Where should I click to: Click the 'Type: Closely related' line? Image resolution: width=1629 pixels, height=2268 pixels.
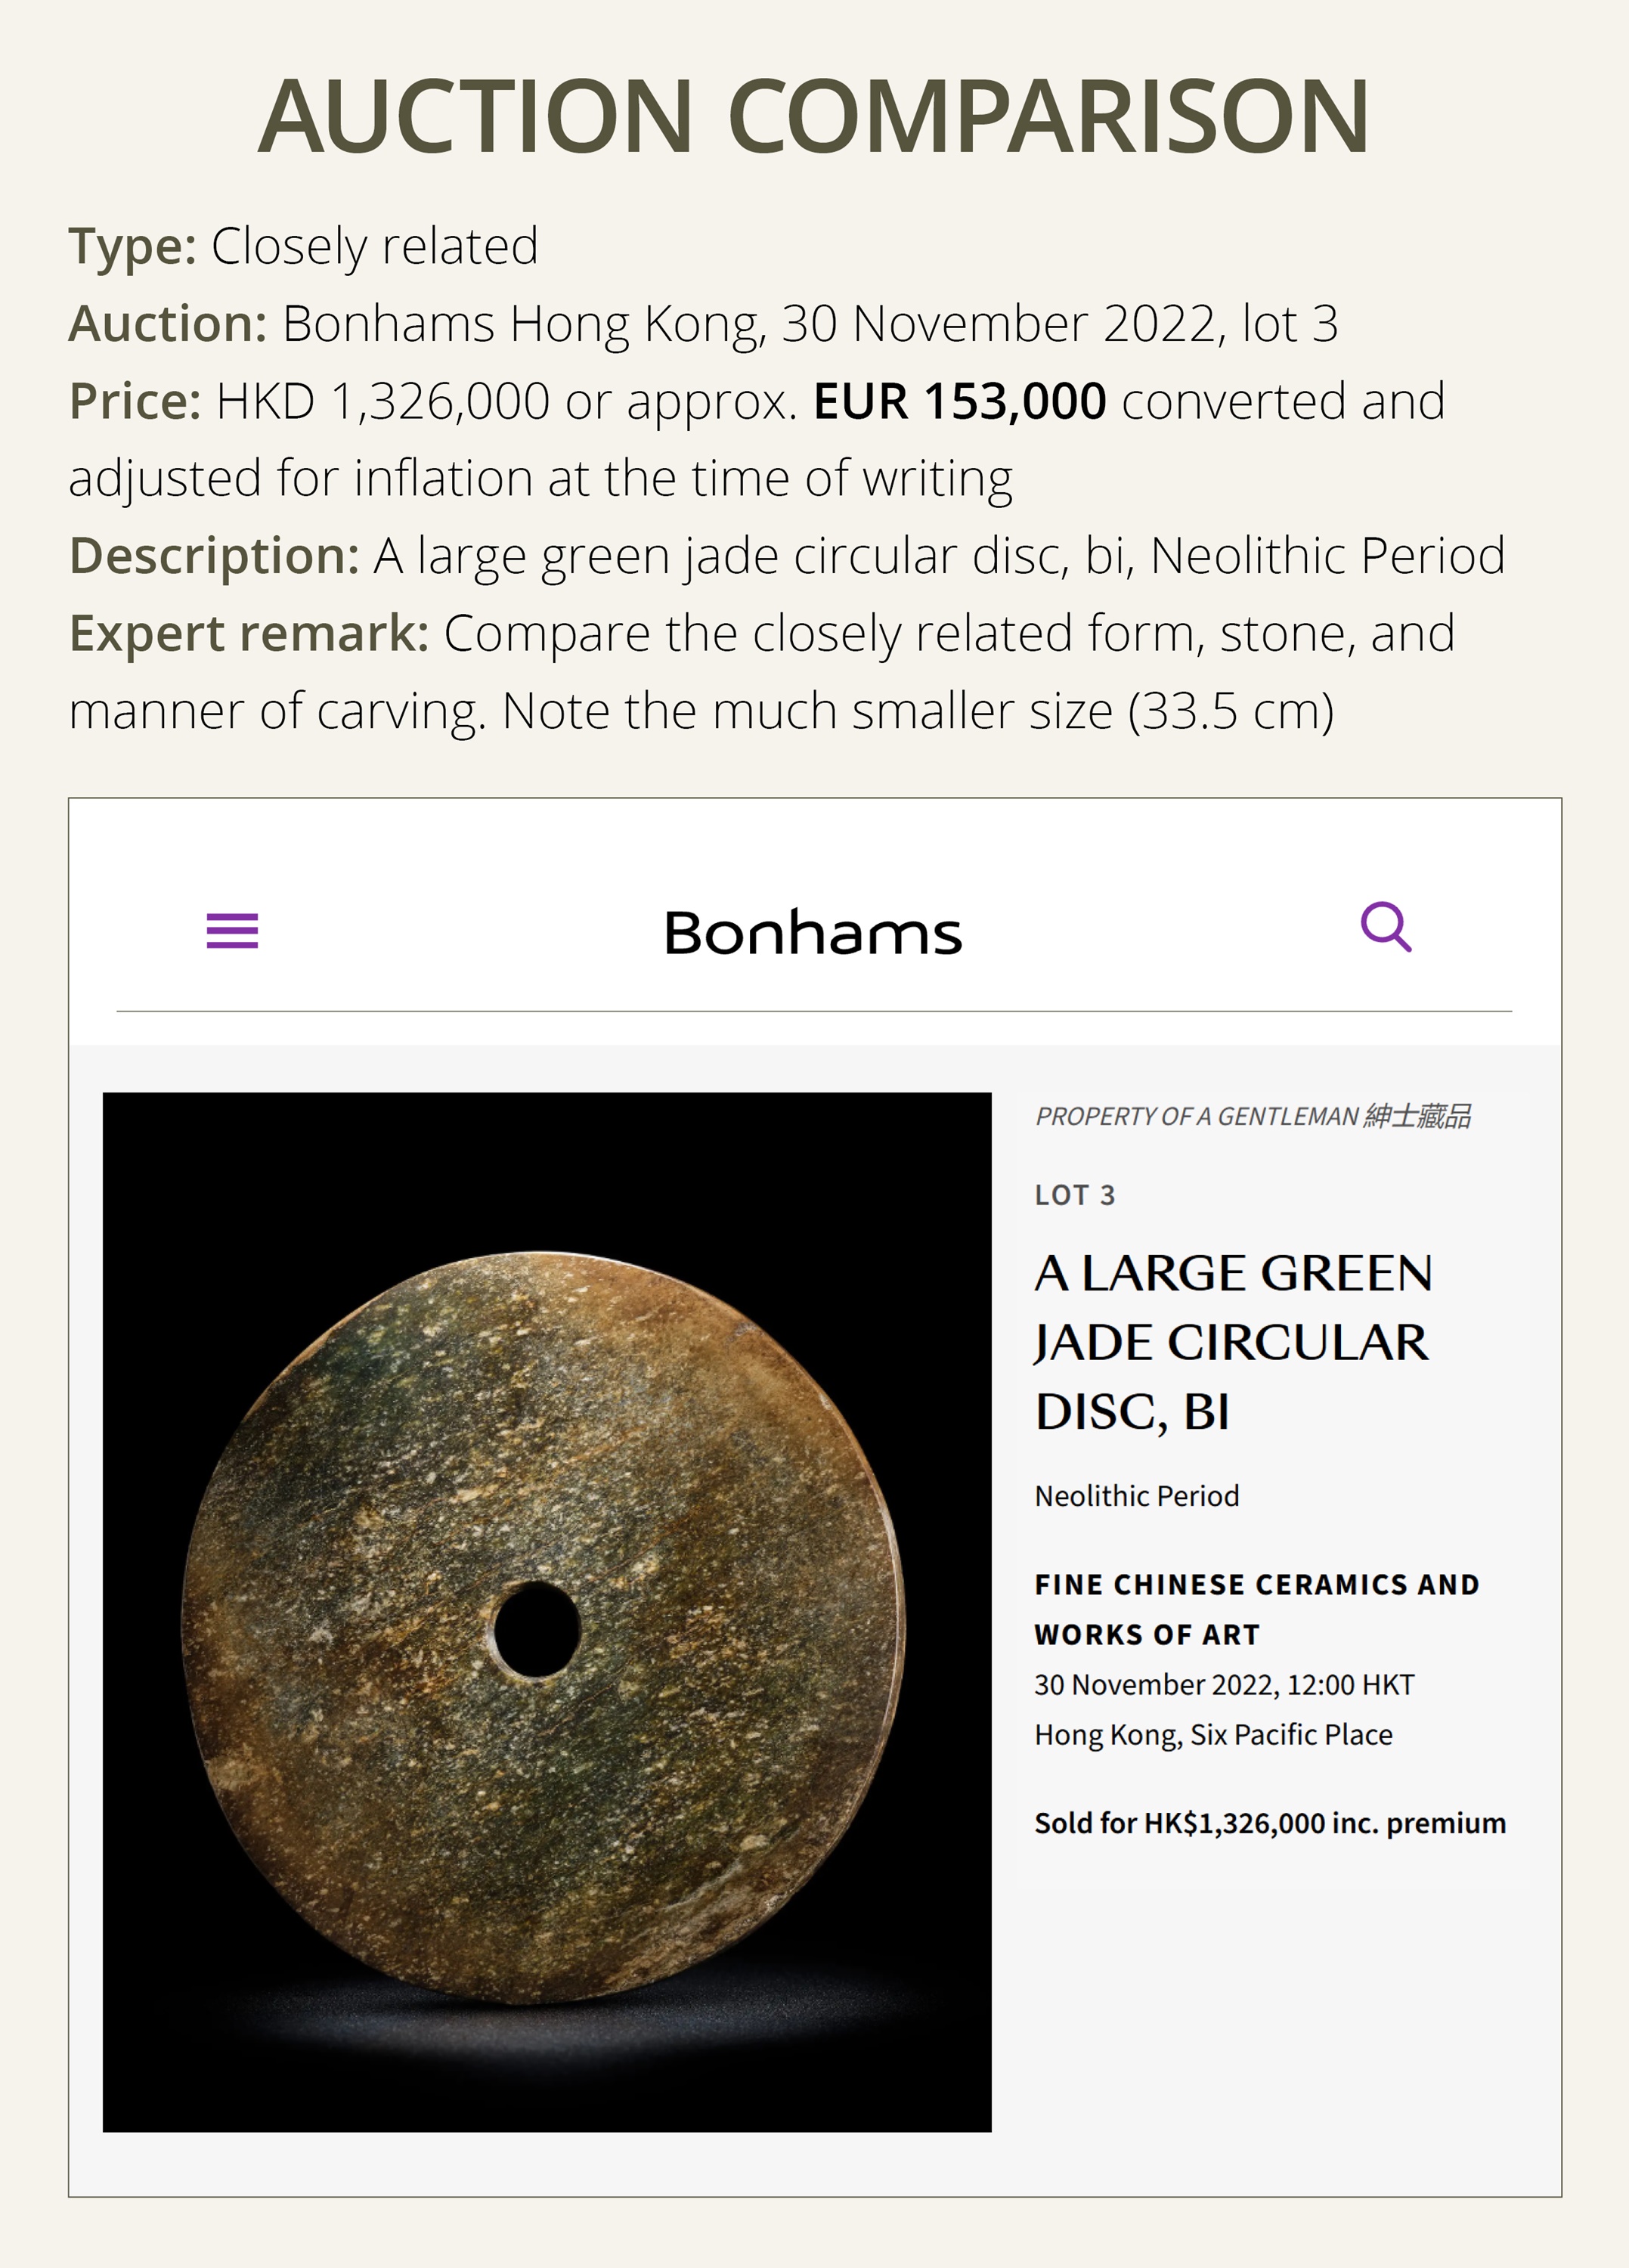pyautogui.click(x=303, y=246)
